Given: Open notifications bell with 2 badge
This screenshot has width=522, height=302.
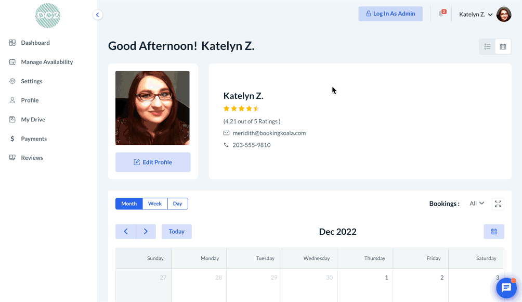Looking at the screenshot, I should pyautogui.click(x=441, y=14).
